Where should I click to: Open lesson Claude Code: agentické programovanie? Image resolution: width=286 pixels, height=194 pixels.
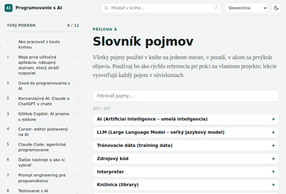tap(42, 147)
